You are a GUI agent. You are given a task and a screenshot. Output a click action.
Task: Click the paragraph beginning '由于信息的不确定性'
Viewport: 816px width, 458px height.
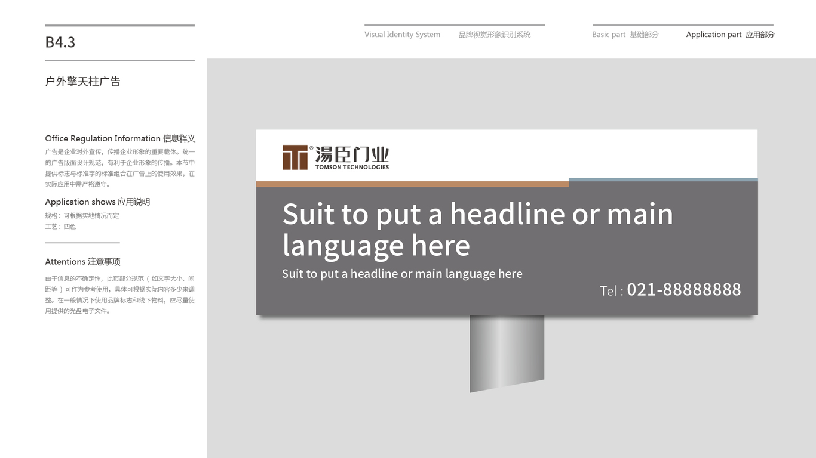[x=120, y=295]
